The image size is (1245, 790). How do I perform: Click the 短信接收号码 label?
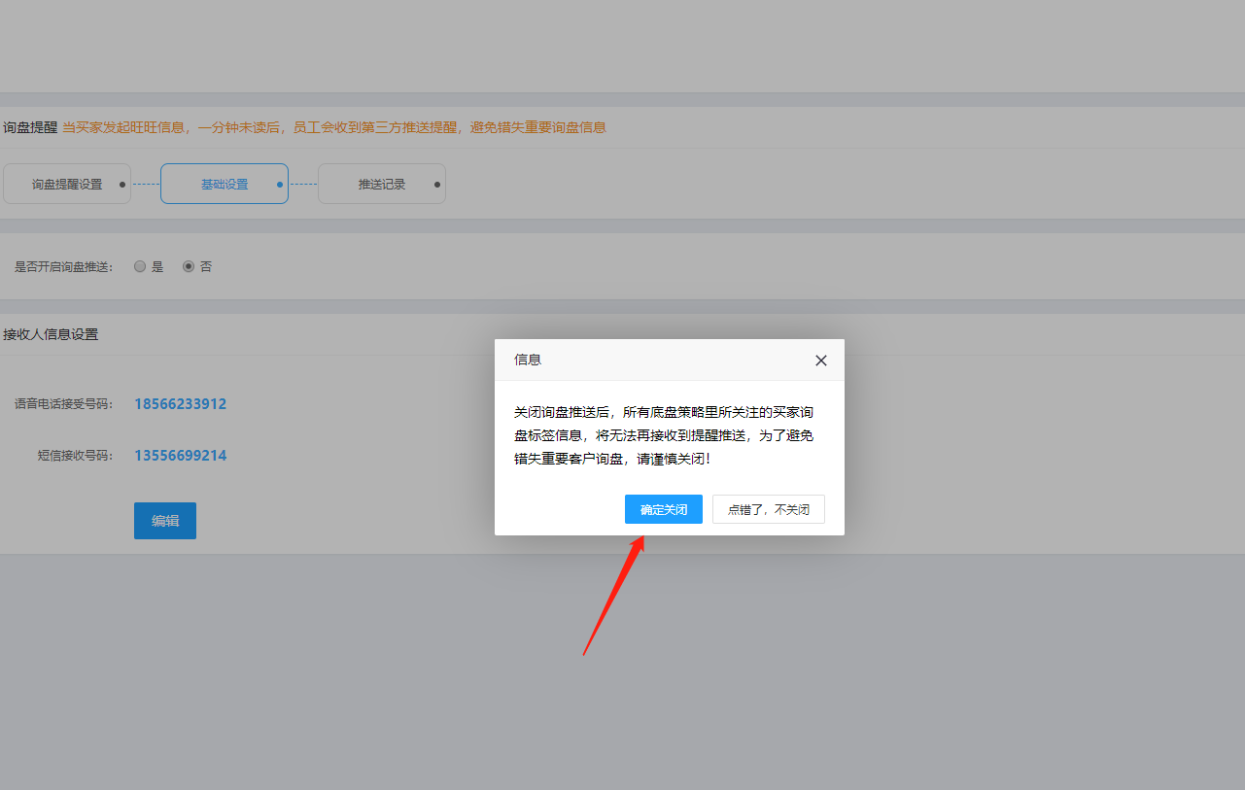(75, 456)
